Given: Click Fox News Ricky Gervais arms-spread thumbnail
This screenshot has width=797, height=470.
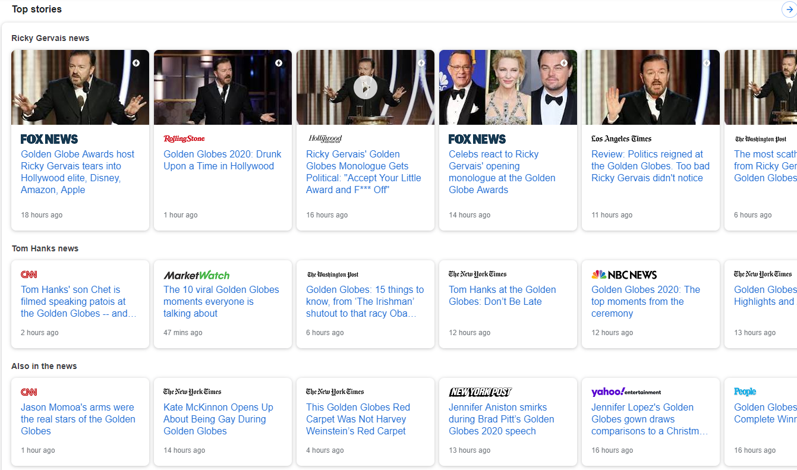Looking at the screenshot, I should 80,87.
